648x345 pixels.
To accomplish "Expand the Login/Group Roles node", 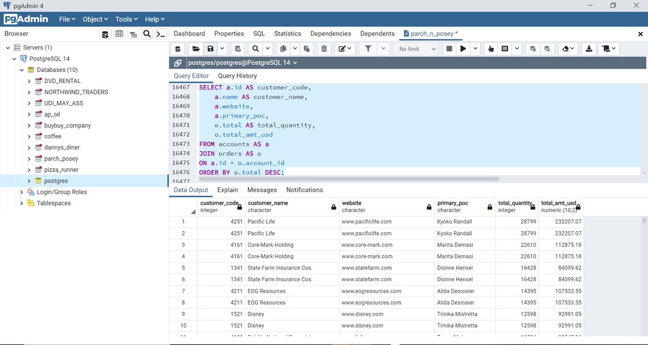I will [x=22, y=192].
